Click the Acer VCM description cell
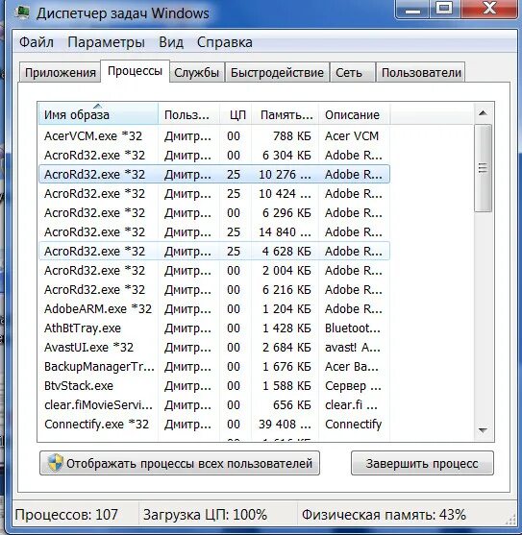Screen dimensions: 522x535 352,135
